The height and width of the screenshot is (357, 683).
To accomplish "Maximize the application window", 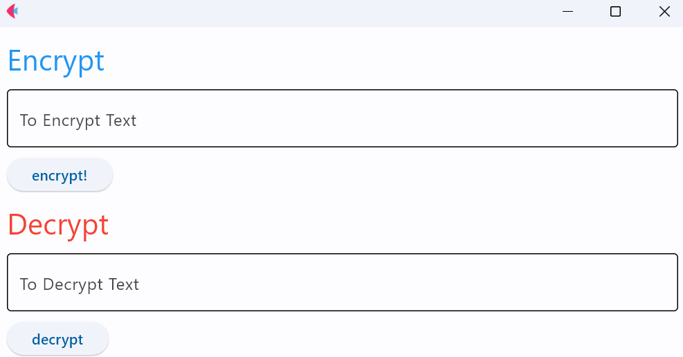I will coord(615,12).
